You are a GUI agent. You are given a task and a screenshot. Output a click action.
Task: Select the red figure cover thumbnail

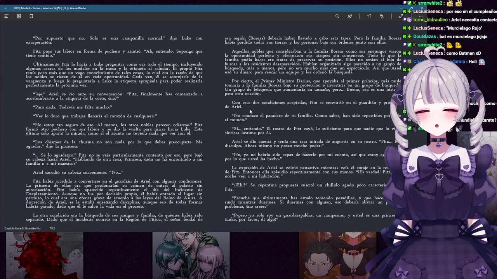[x=44, y=255]
